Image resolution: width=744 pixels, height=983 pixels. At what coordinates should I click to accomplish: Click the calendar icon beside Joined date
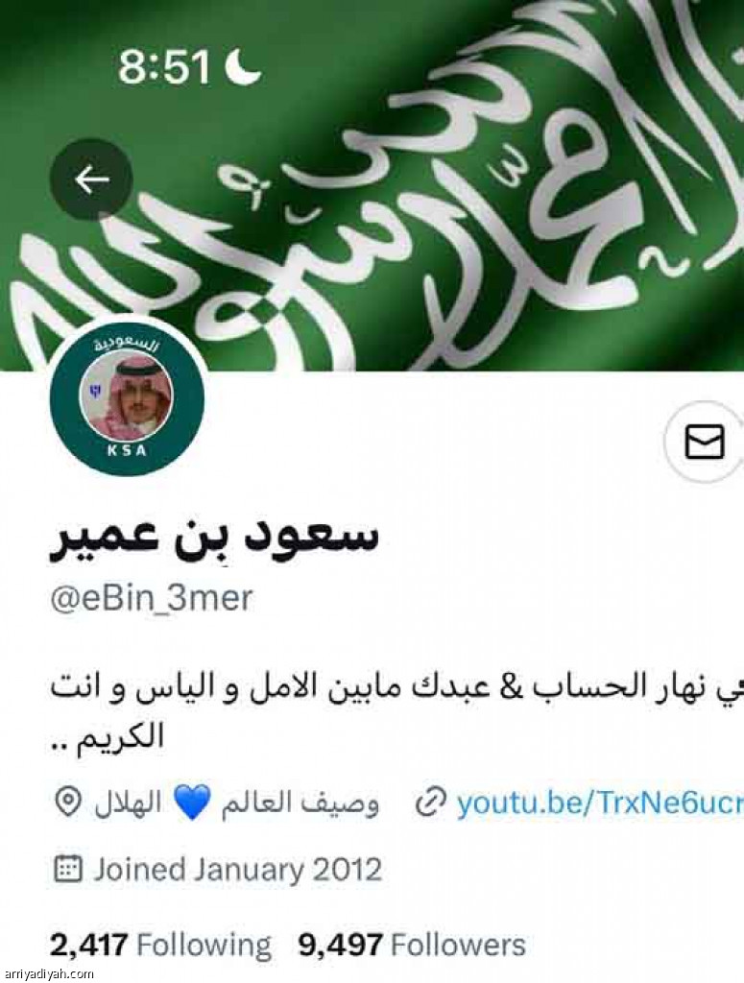pos(68,870)
